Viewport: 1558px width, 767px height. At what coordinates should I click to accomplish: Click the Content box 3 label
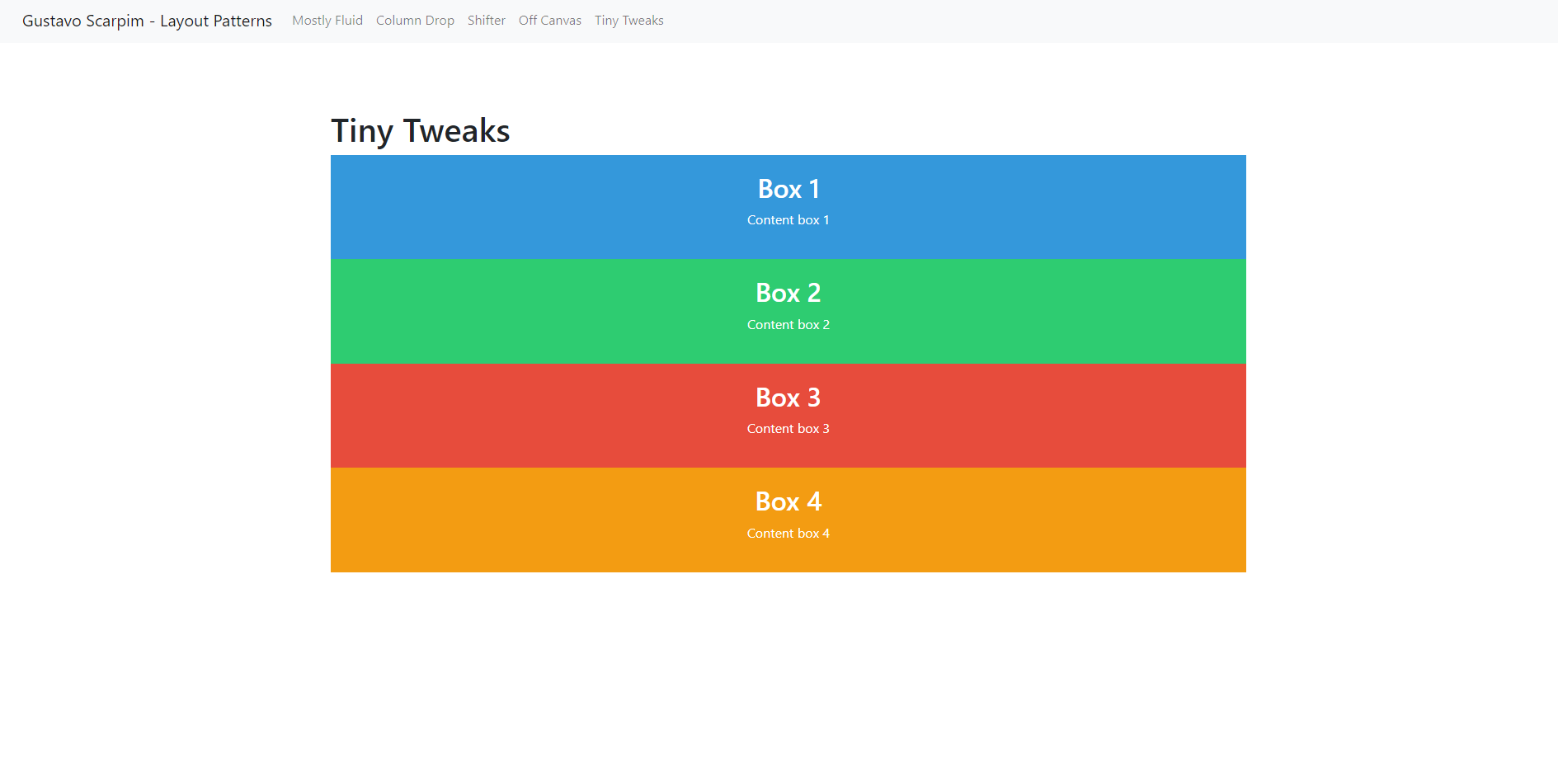(x=788, y=428)
